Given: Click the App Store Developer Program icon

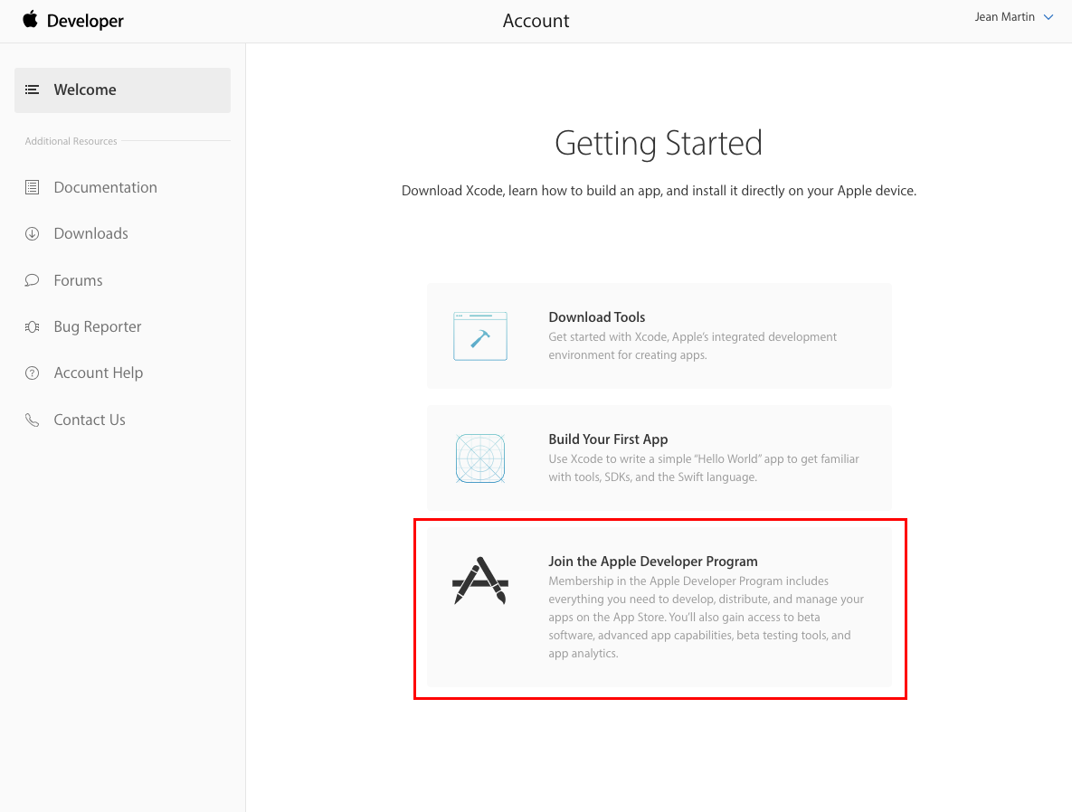Looking at the screenshot, I should (480, 581).
